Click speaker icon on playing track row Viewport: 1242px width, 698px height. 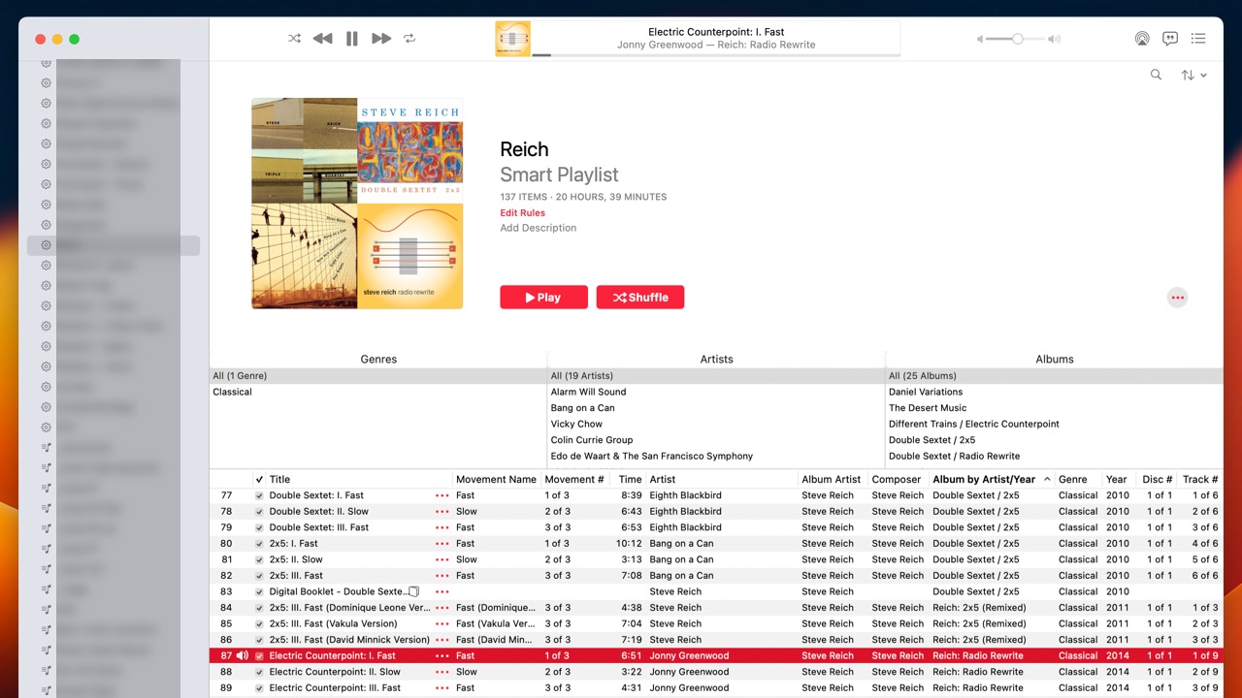pyautogui.click(x=242, y=655)
